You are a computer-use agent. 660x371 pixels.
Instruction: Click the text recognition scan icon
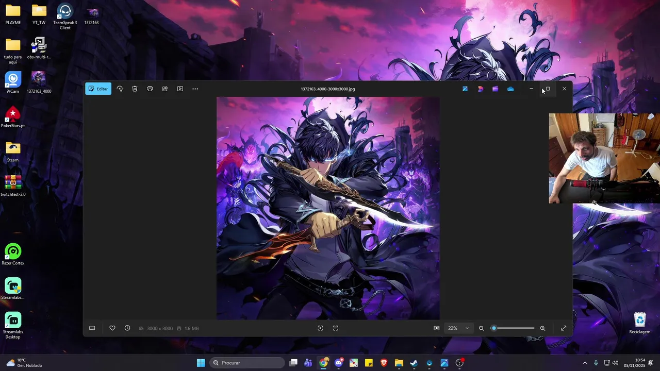point(336,328)
